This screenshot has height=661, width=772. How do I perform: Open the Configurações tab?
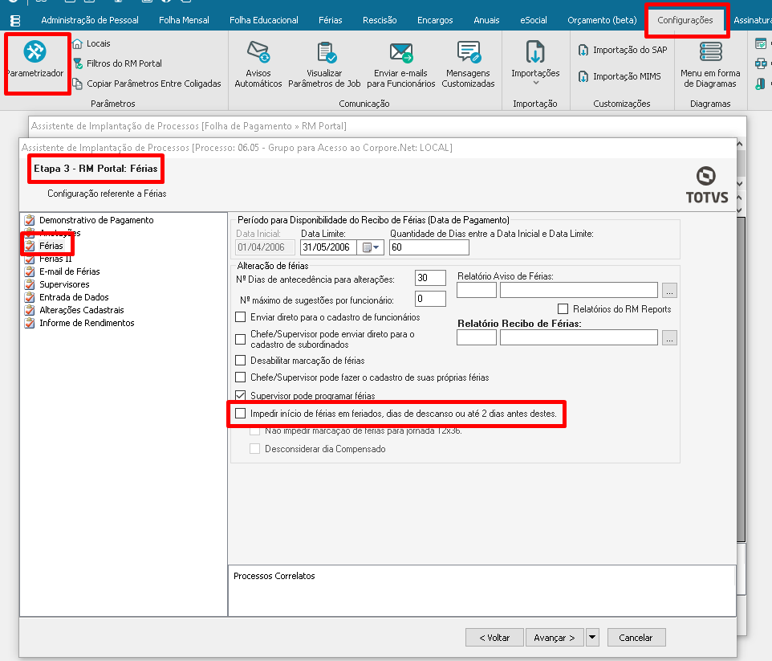pos(685,20)
